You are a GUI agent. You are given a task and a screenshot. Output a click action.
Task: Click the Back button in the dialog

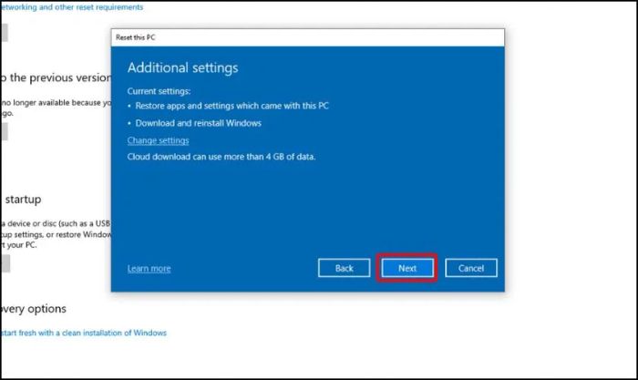tap(345, 268)
